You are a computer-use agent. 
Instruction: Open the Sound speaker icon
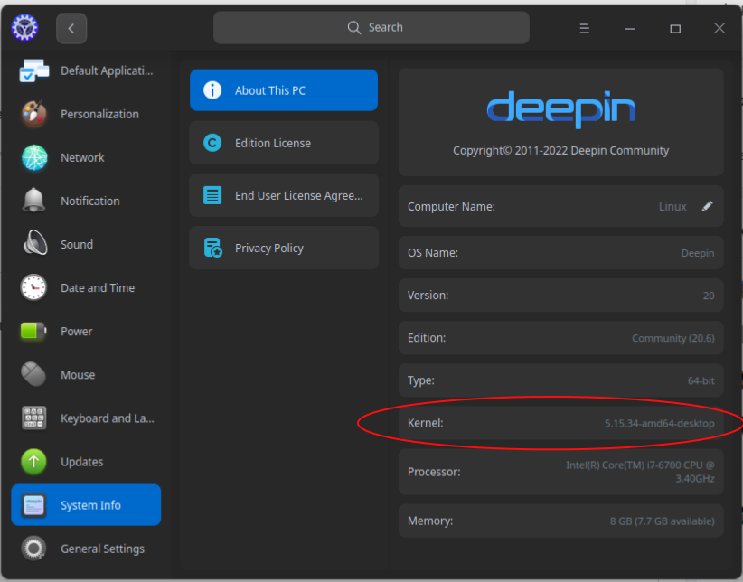35,243
